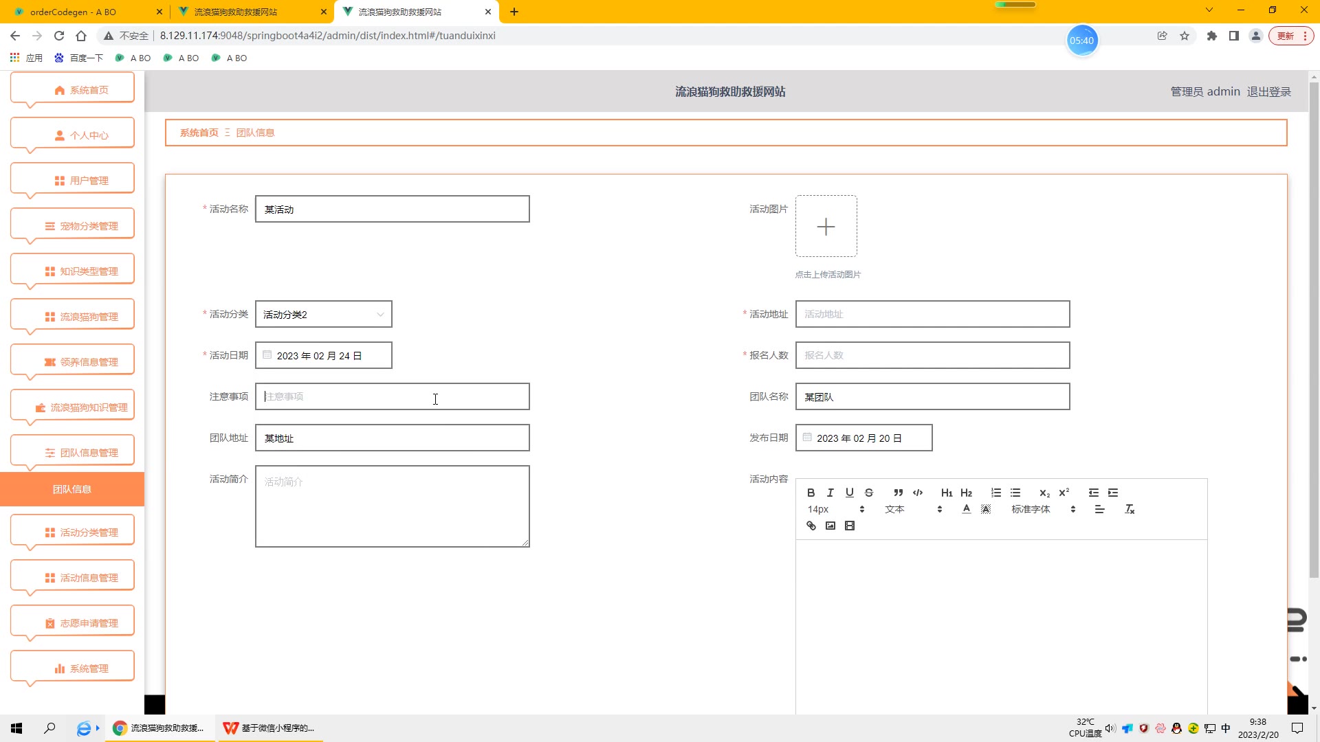The image size is (1320, 742).
Task: Insert a code block in the editor
Action: pyautogui.click(x=918, y=493)
